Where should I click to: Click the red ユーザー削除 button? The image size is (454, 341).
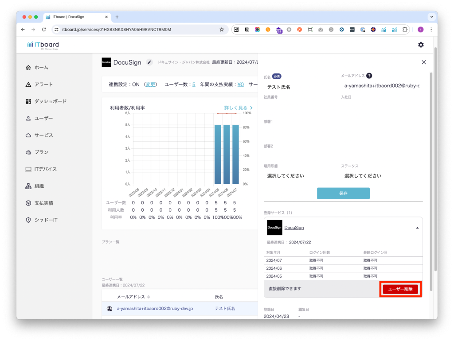coord(400,289)
